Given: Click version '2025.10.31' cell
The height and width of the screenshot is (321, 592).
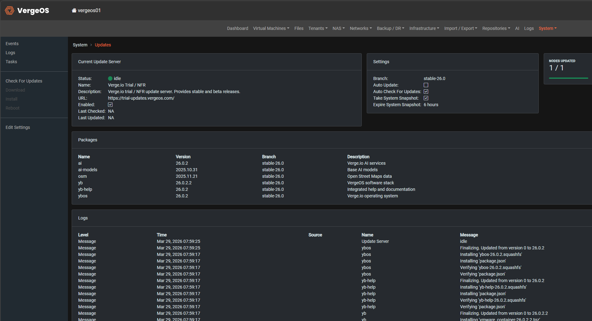Looking at the screenshot, I should pos(187,170).
